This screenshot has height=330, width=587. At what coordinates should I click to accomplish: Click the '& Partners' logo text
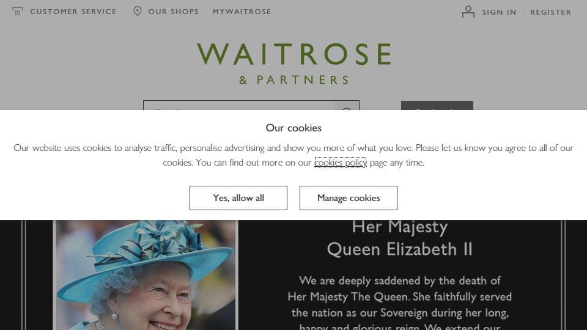294,79
